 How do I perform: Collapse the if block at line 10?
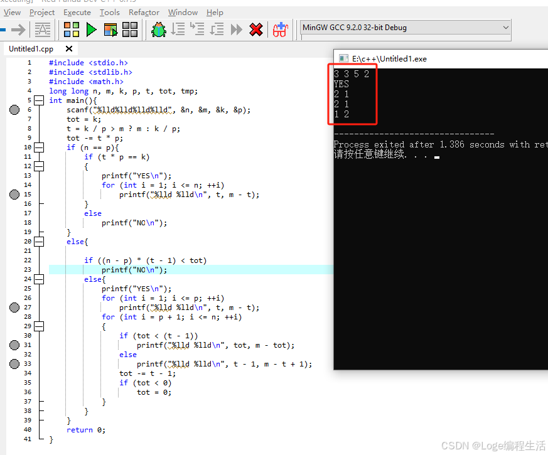(39, 147)
